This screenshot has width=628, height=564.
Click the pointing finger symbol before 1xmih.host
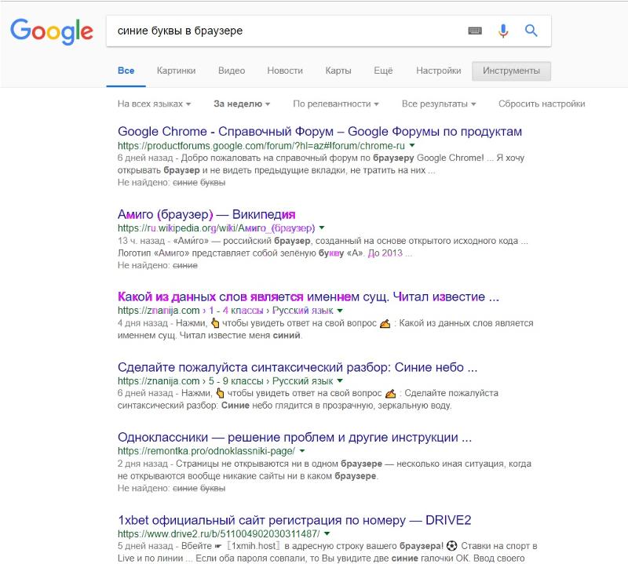pyautogui.click(x=218, y=547)
